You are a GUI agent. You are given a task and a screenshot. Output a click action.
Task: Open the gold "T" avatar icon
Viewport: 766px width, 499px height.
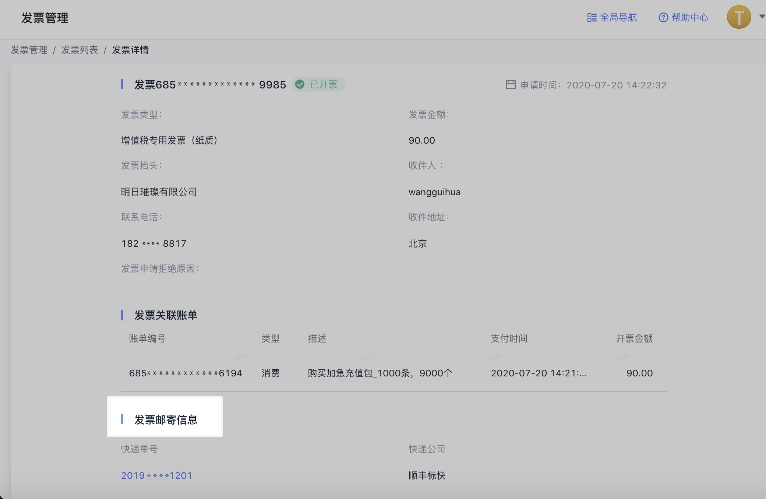pyautogui.click(x=739, y=17)
